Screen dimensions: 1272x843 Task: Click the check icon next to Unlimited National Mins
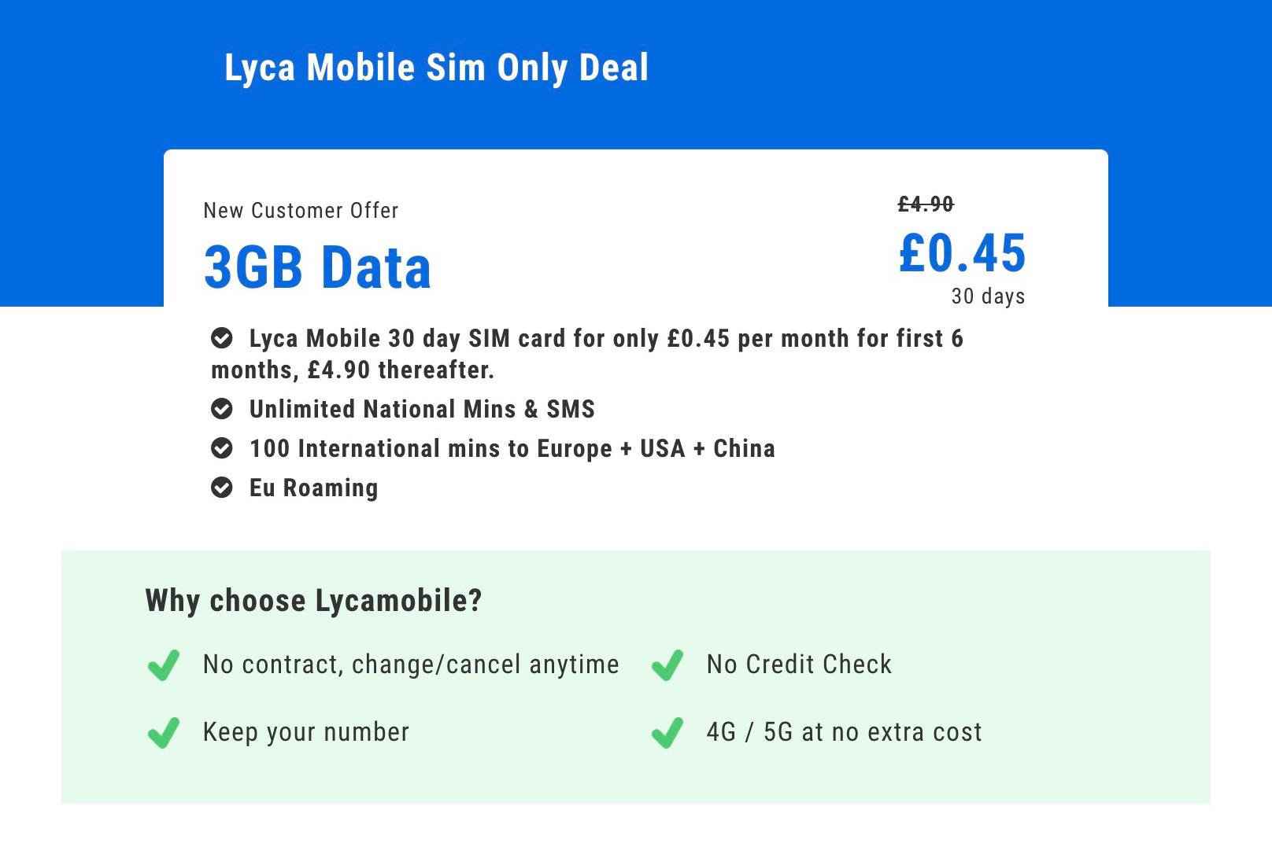(x=222, y=409)
